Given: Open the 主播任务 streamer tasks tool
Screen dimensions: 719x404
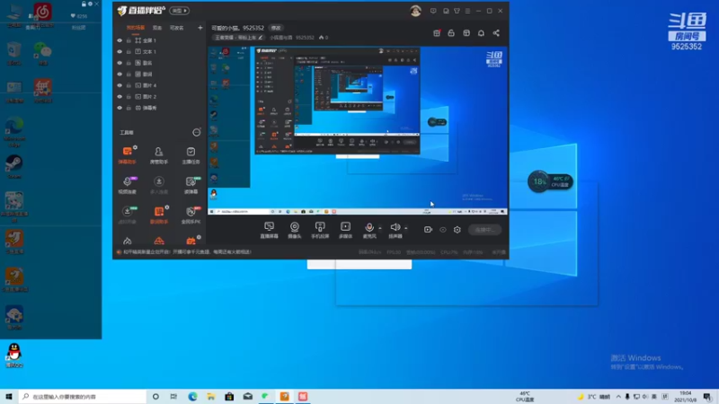Looking at the screenshot, I should (191, 154).
